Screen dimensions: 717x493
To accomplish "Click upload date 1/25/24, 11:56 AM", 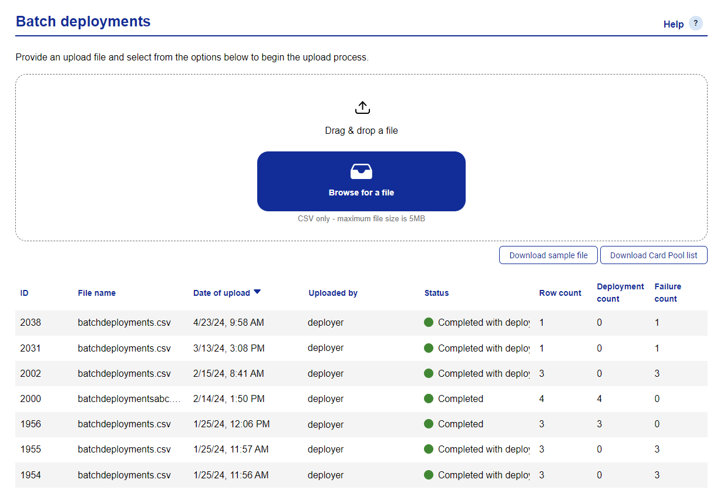I will [x=231, y=475].
